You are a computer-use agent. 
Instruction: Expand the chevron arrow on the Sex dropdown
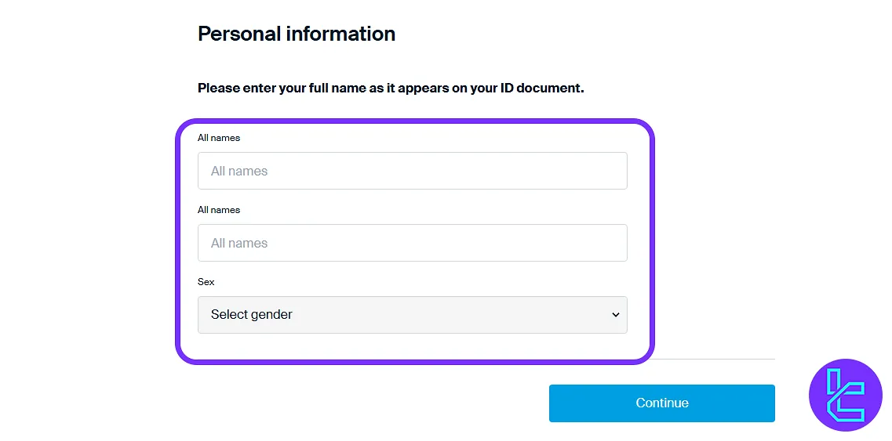coord(615,315)
